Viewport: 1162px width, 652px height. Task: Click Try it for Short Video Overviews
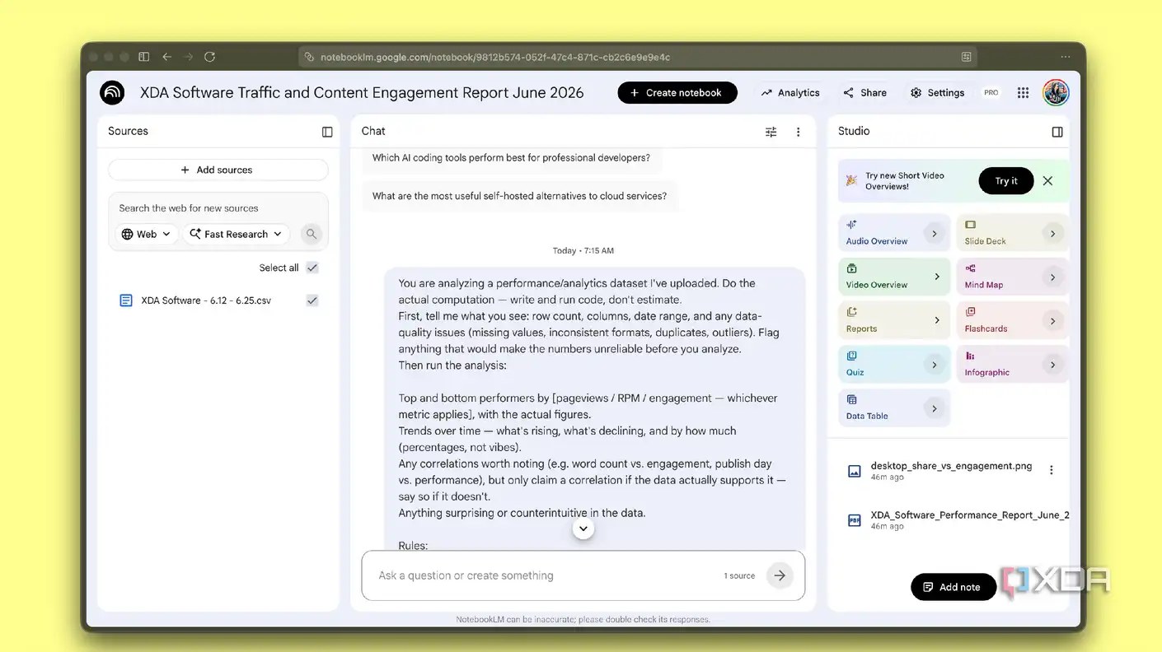tap(1006, 181)
